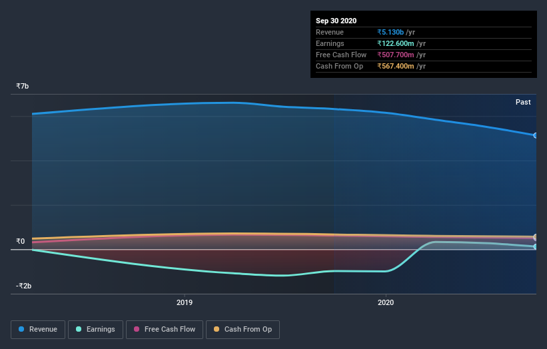Viewport: 547px width, 349px height.
Task: Click the Sep 30 2020 tooltip date
Action: click(x=336, y=21)
